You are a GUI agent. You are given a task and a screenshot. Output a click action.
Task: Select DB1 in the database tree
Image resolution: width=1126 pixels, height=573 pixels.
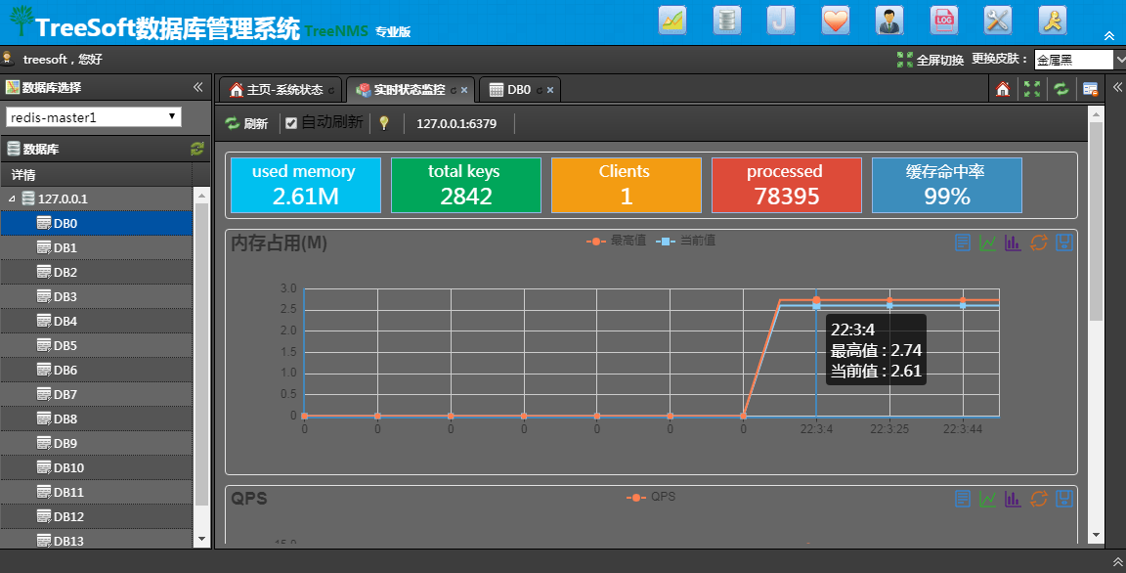click(96, 247)
